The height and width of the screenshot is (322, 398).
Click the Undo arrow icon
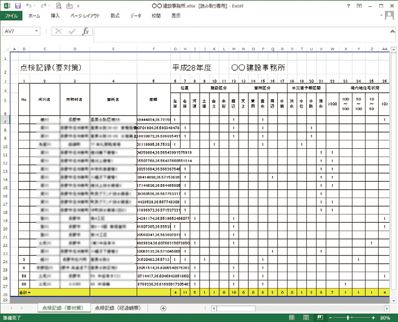point(29,6)
